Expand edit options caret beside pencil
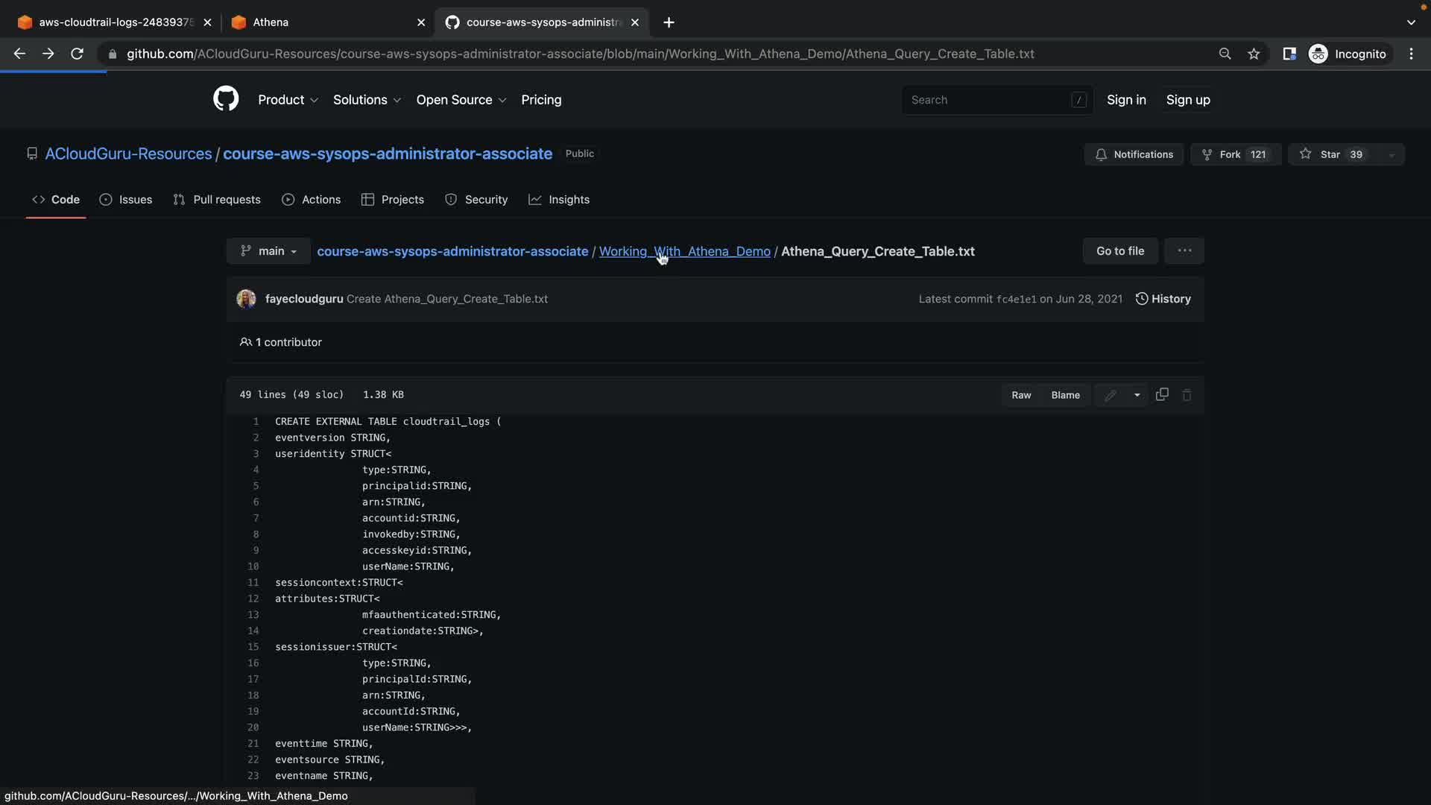The image size is (1431, 805). tap(1137, 395)
